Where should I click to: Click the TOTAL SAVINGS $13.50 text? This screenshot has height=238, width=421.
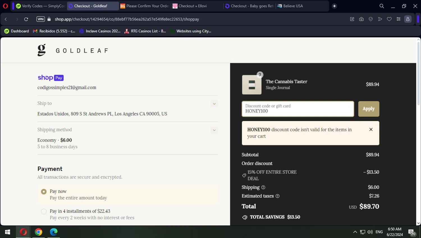275,217
